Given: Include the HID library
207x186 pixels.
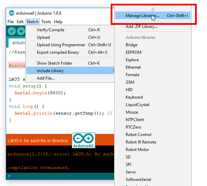Looking at the screenshot, I should [x=153, y=90].
